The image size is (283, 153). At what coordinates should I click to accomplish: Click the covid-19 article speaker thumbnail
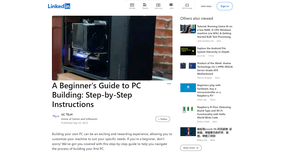[x=188, y=132]
